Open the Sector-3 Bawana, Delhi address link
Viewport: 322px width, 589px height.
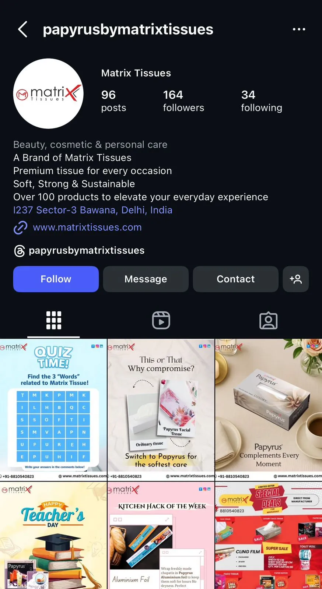coord(93,210)
